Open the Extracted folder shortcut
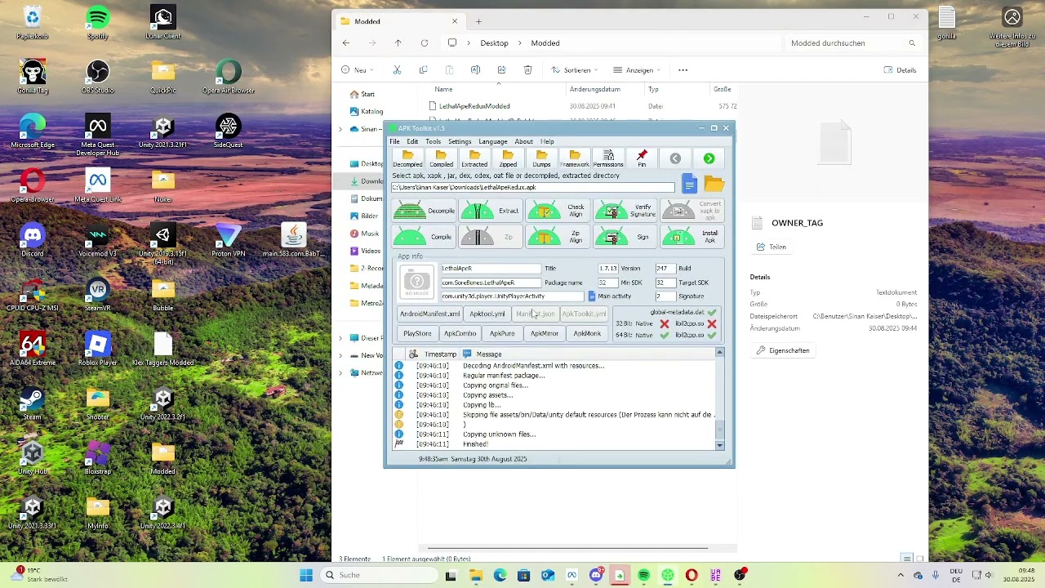This screenshot has width=1045, height=588. 474,158
